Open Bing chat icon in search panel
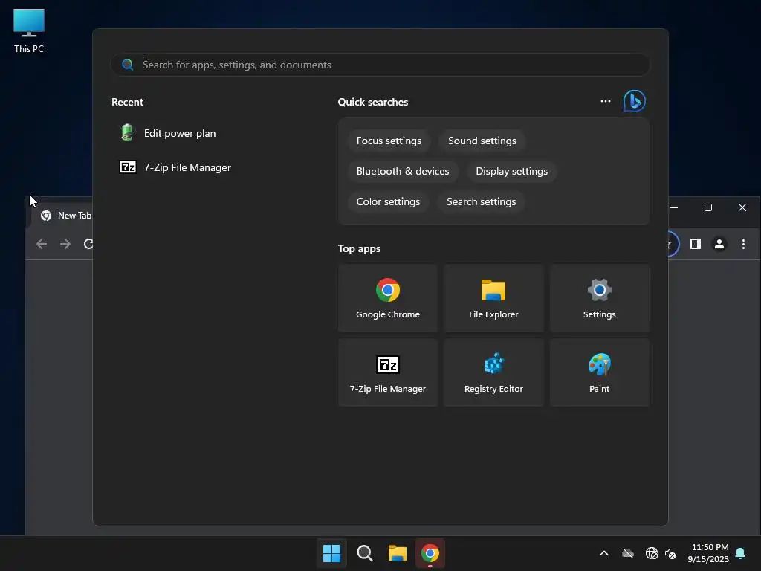The width and height of the screenshot is (761, 571). point(634,101)
